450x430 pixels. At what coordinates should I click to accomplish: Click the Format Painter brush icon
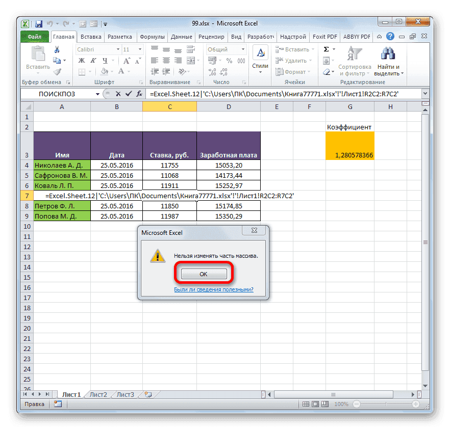tap(58, 72)
